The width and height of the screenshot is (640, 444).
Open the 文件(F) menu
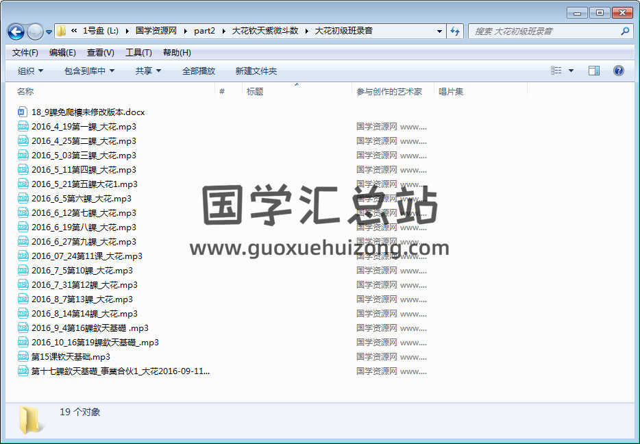tap(25, 53)
